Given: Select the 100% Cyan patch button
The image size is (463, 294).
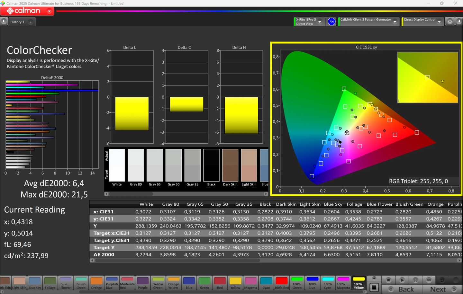Looking at the screenshot, I should 328,283.
